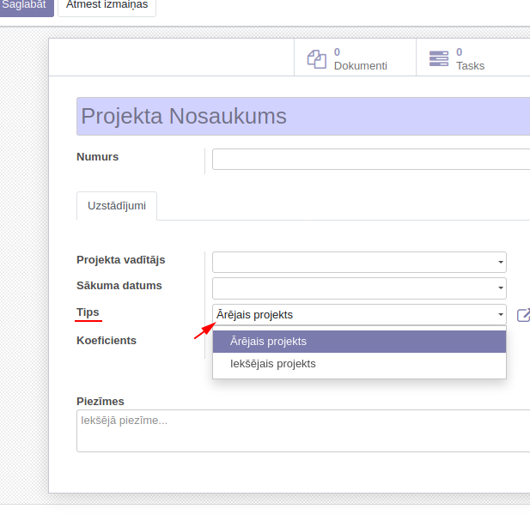Click the Projekta vadītājs text box
Screen dimensions: 530x521
coord(352,263)
